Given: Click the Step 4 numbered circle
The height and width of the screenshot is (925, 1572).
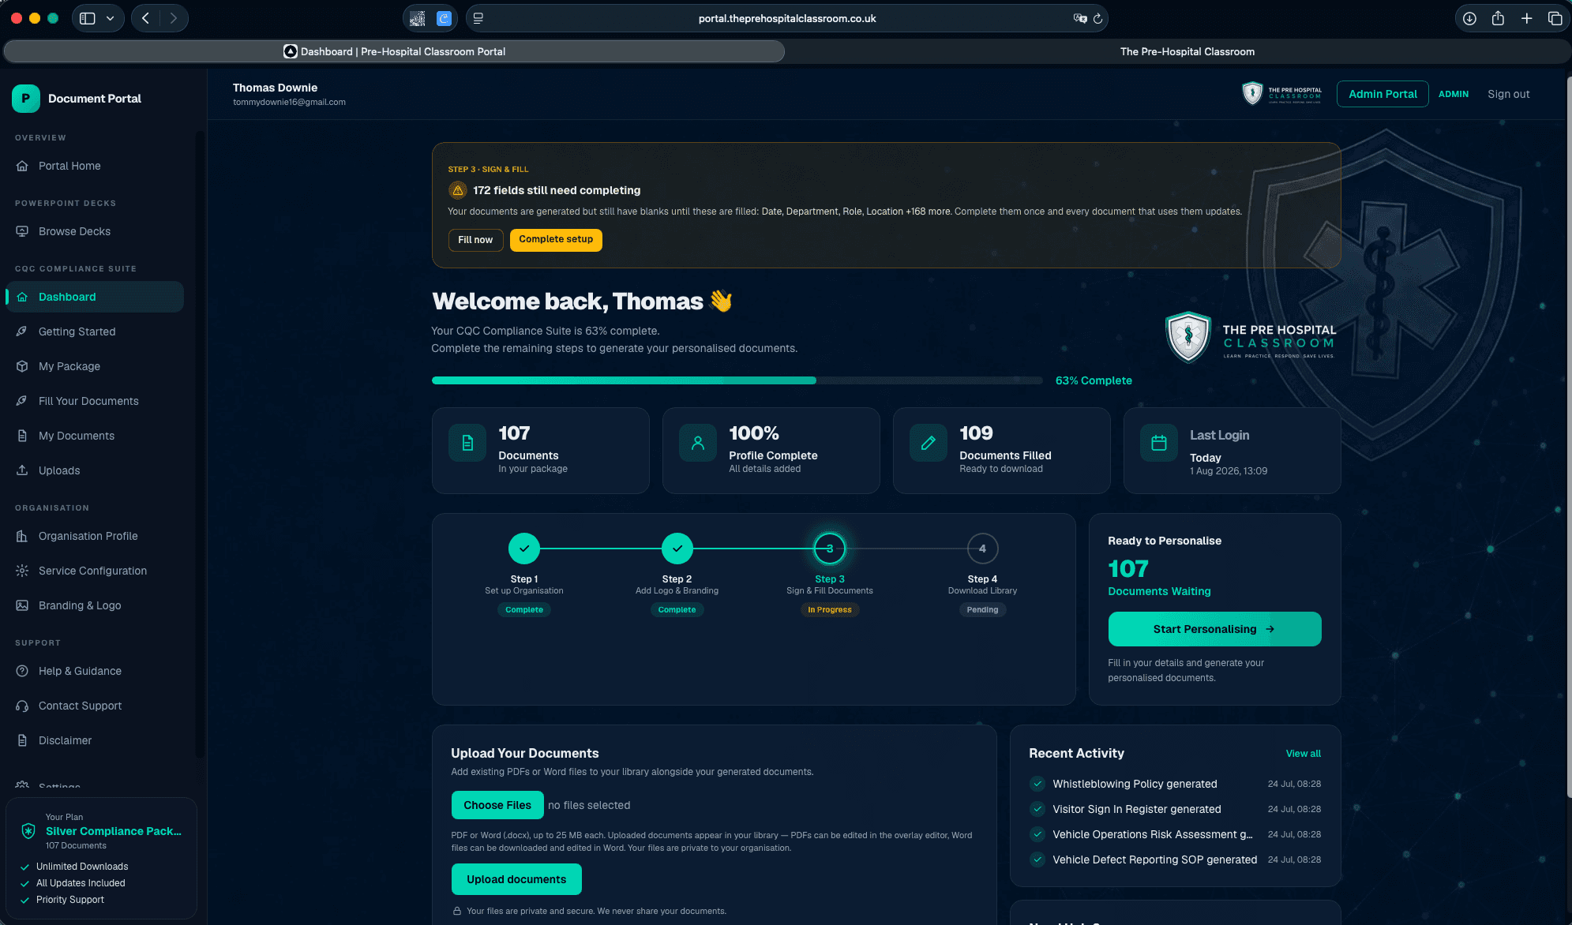Looking at the screenshot, I should (982, 549).
